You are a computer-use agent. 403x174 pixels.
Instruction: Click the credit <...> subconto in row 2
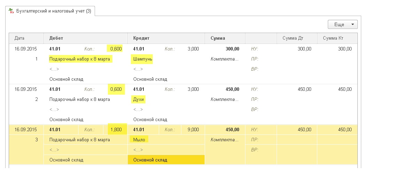(138, 110)
